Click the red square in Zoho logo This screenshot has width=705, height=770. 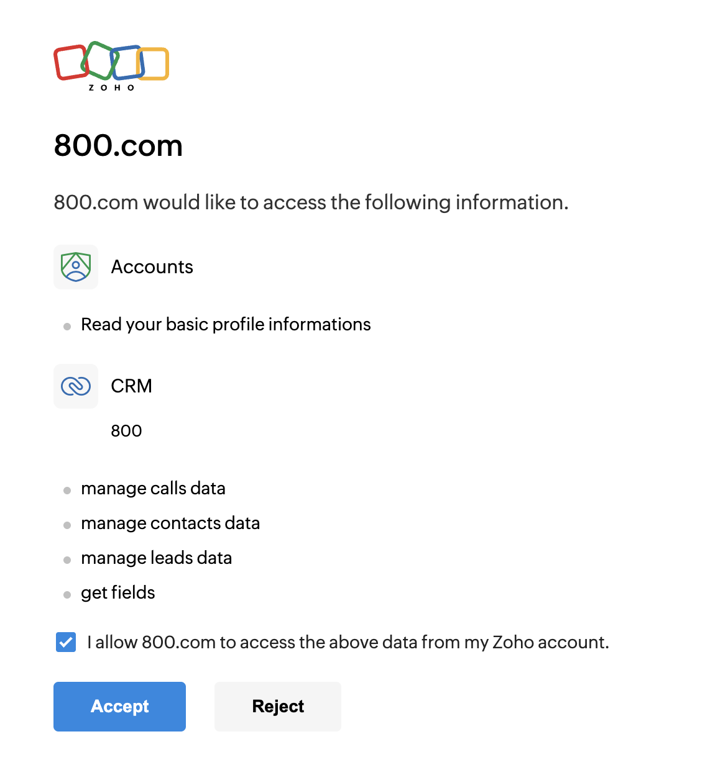click(71, 62)
